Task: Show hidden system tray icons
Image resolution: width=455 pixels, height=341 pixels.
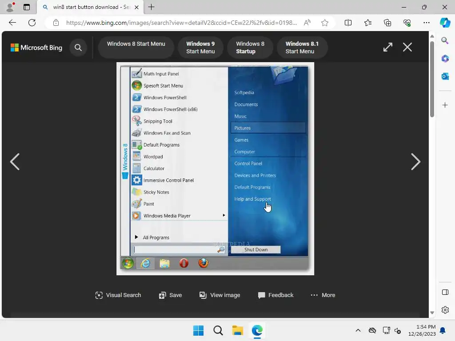Action: pos(358,330)
